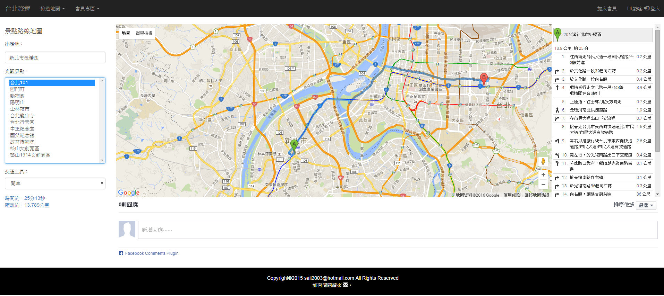Open the 最舊 sort order dropdown
This screenshot has height=296, width=664.
click(646, 205)
